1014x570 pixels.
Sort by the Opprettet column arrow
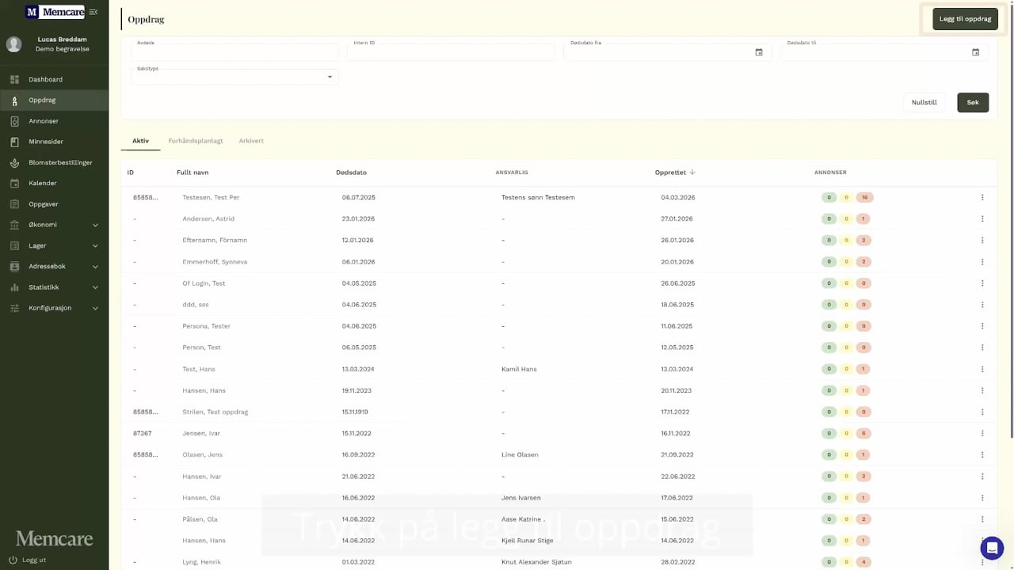coord(692,172)
